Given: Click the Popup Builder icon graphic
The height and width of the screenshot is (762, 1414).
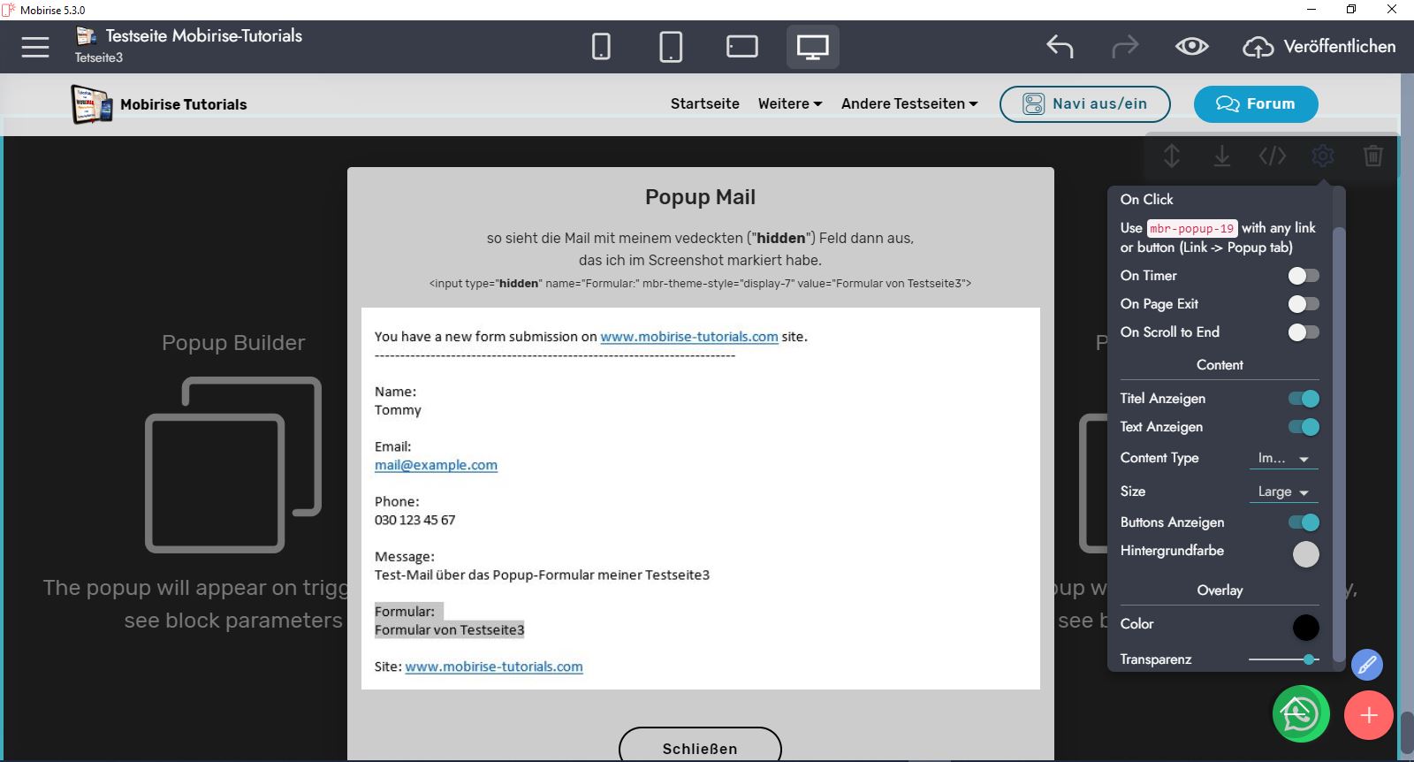Looking at the screenshot, I should [233, 465].
